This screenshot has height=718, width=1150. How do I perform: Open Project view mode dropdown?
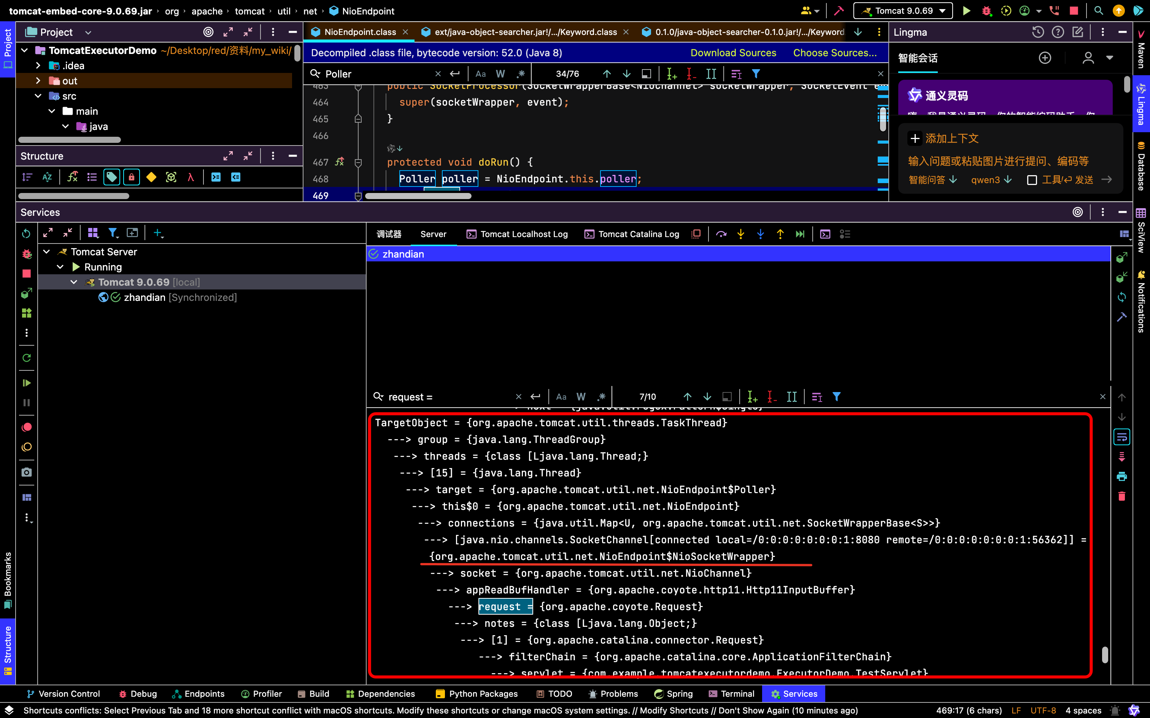point(88,32)
